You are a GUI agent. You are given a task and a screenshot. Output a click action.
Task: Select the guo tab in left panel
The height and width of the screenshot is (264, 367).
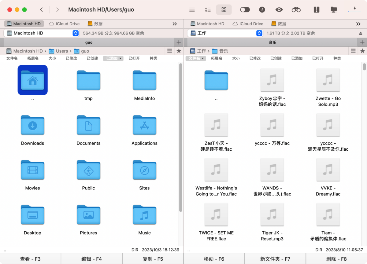(x=89, y=42)
